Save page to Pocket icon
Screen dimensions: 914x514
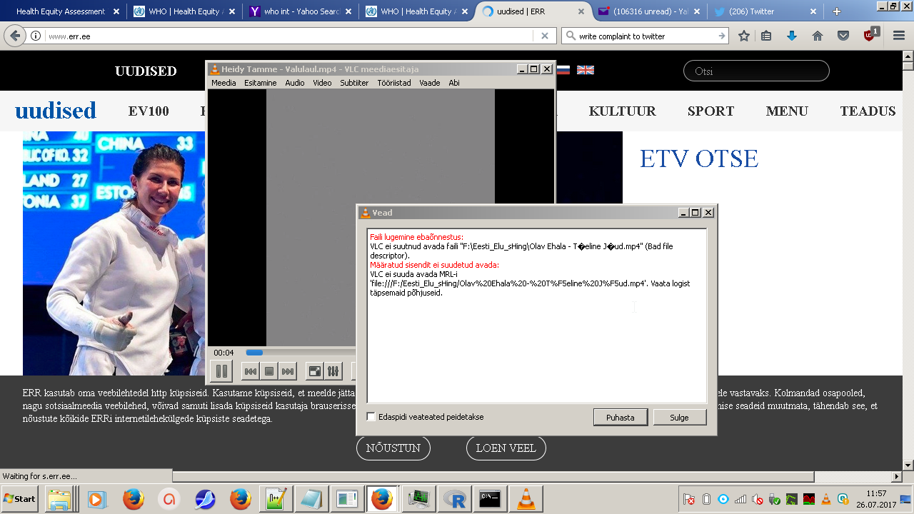[x=843, y=36]
